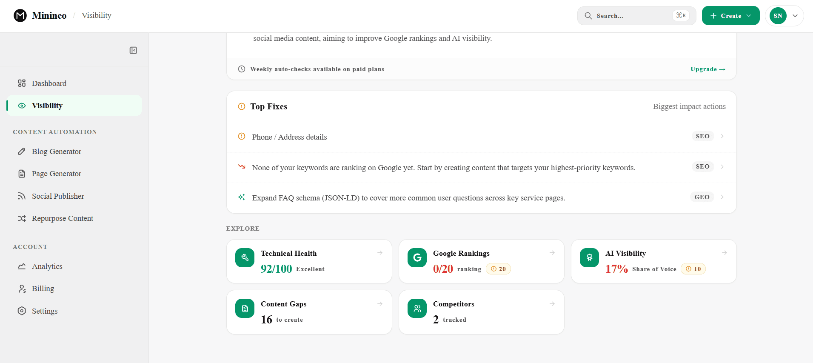This screenshot has height=363, width=813.
Task: Expand the Phone / Address details fix
Action: [481, 137]
